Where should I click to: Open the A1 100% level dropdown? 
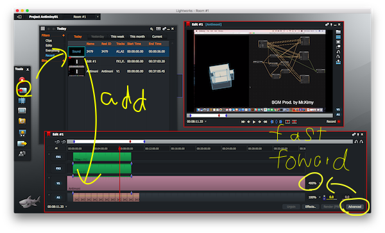[320, 197]
